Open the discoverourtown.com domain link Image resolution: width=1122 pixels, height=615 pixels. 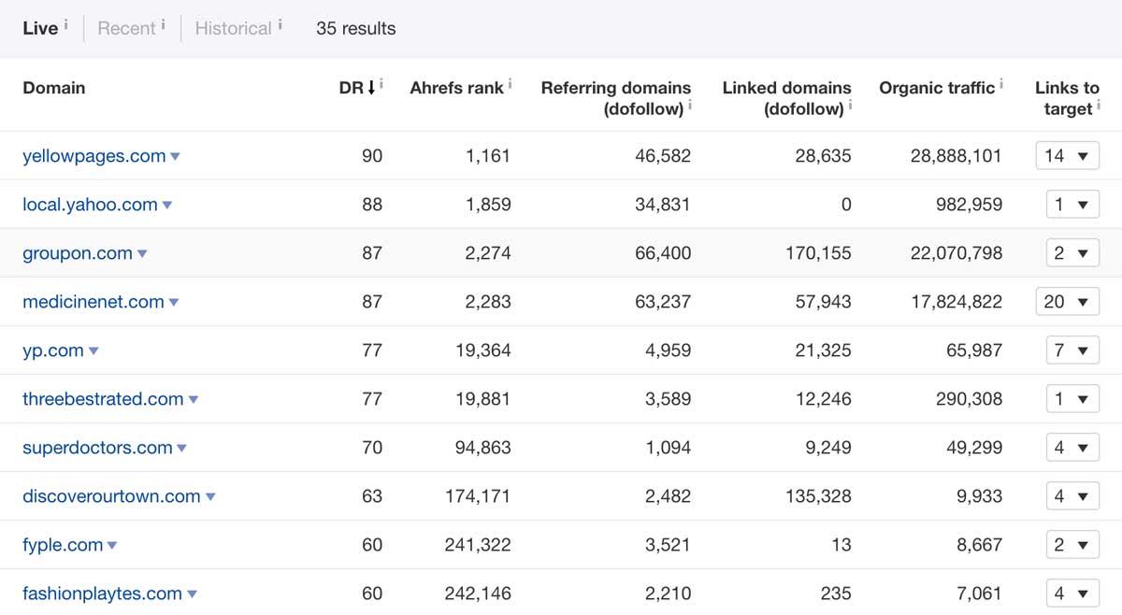point(111,496)
